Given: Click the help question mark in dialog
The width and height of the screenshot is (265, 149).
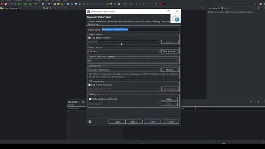Looking at the screenshot, I should pos(90,122).
